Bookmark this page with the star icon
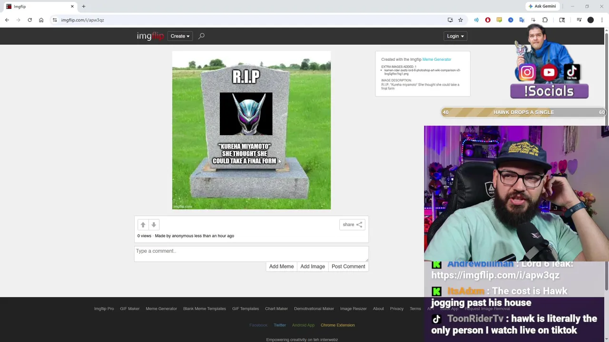This screenshot has width=609, height=342. pyautogui.click(x=461, y=20)
